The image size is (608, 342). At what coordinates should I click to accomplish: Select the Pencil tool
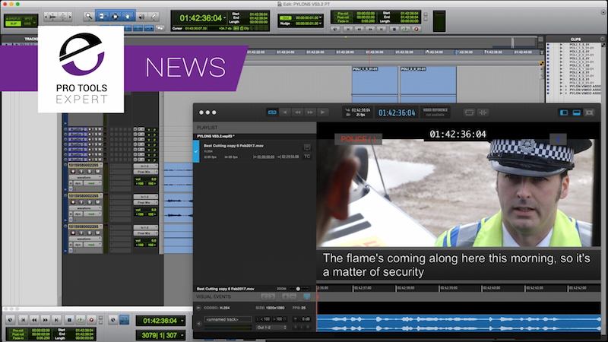154,16
